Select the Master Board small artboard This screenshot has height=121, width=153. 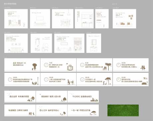pos(94,43)
